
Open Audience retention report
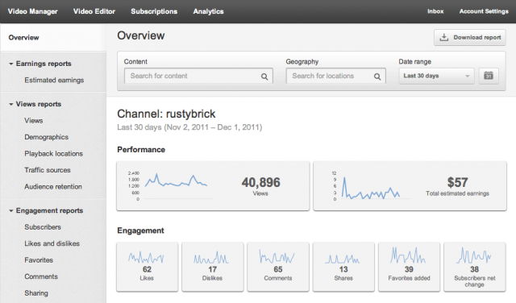pyautogui.click(x=53, y=186)
